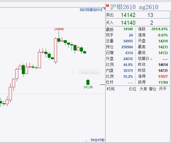171x143 pixels.
Task: Click the 现手 value 24
Action: point(131,35)
